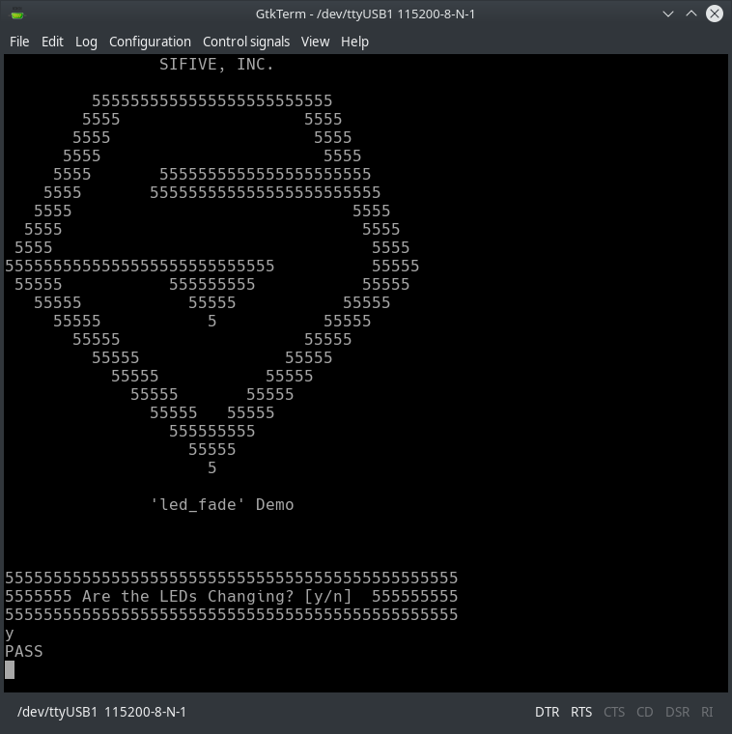Viewport: 732px width, 734px height.
Task: Close the GtkTerm window
Action: pos(715,14)
